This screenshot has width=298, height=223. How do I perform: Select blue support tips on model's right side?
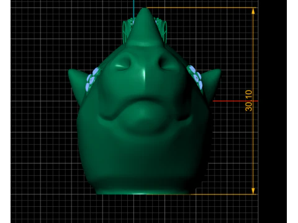pos(195,77)
